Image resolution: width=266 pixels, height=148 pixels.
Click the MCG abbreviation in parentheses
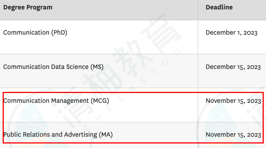tap(100, 101)
